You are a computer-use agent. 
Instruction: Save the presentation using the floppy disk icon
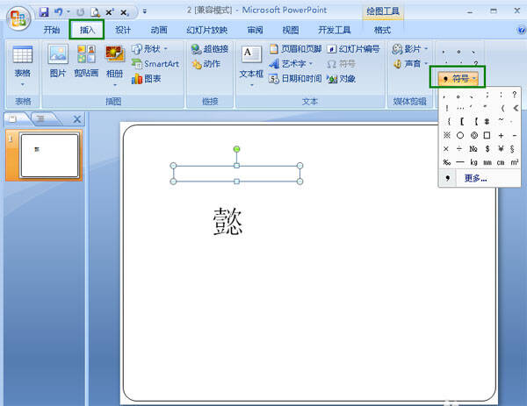coord(44,12)
